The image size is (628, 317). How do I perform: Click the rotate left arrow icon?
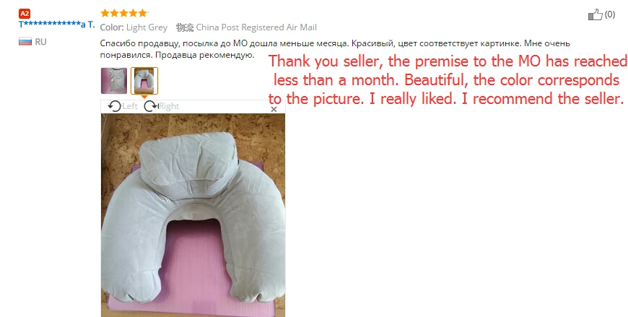115,106
